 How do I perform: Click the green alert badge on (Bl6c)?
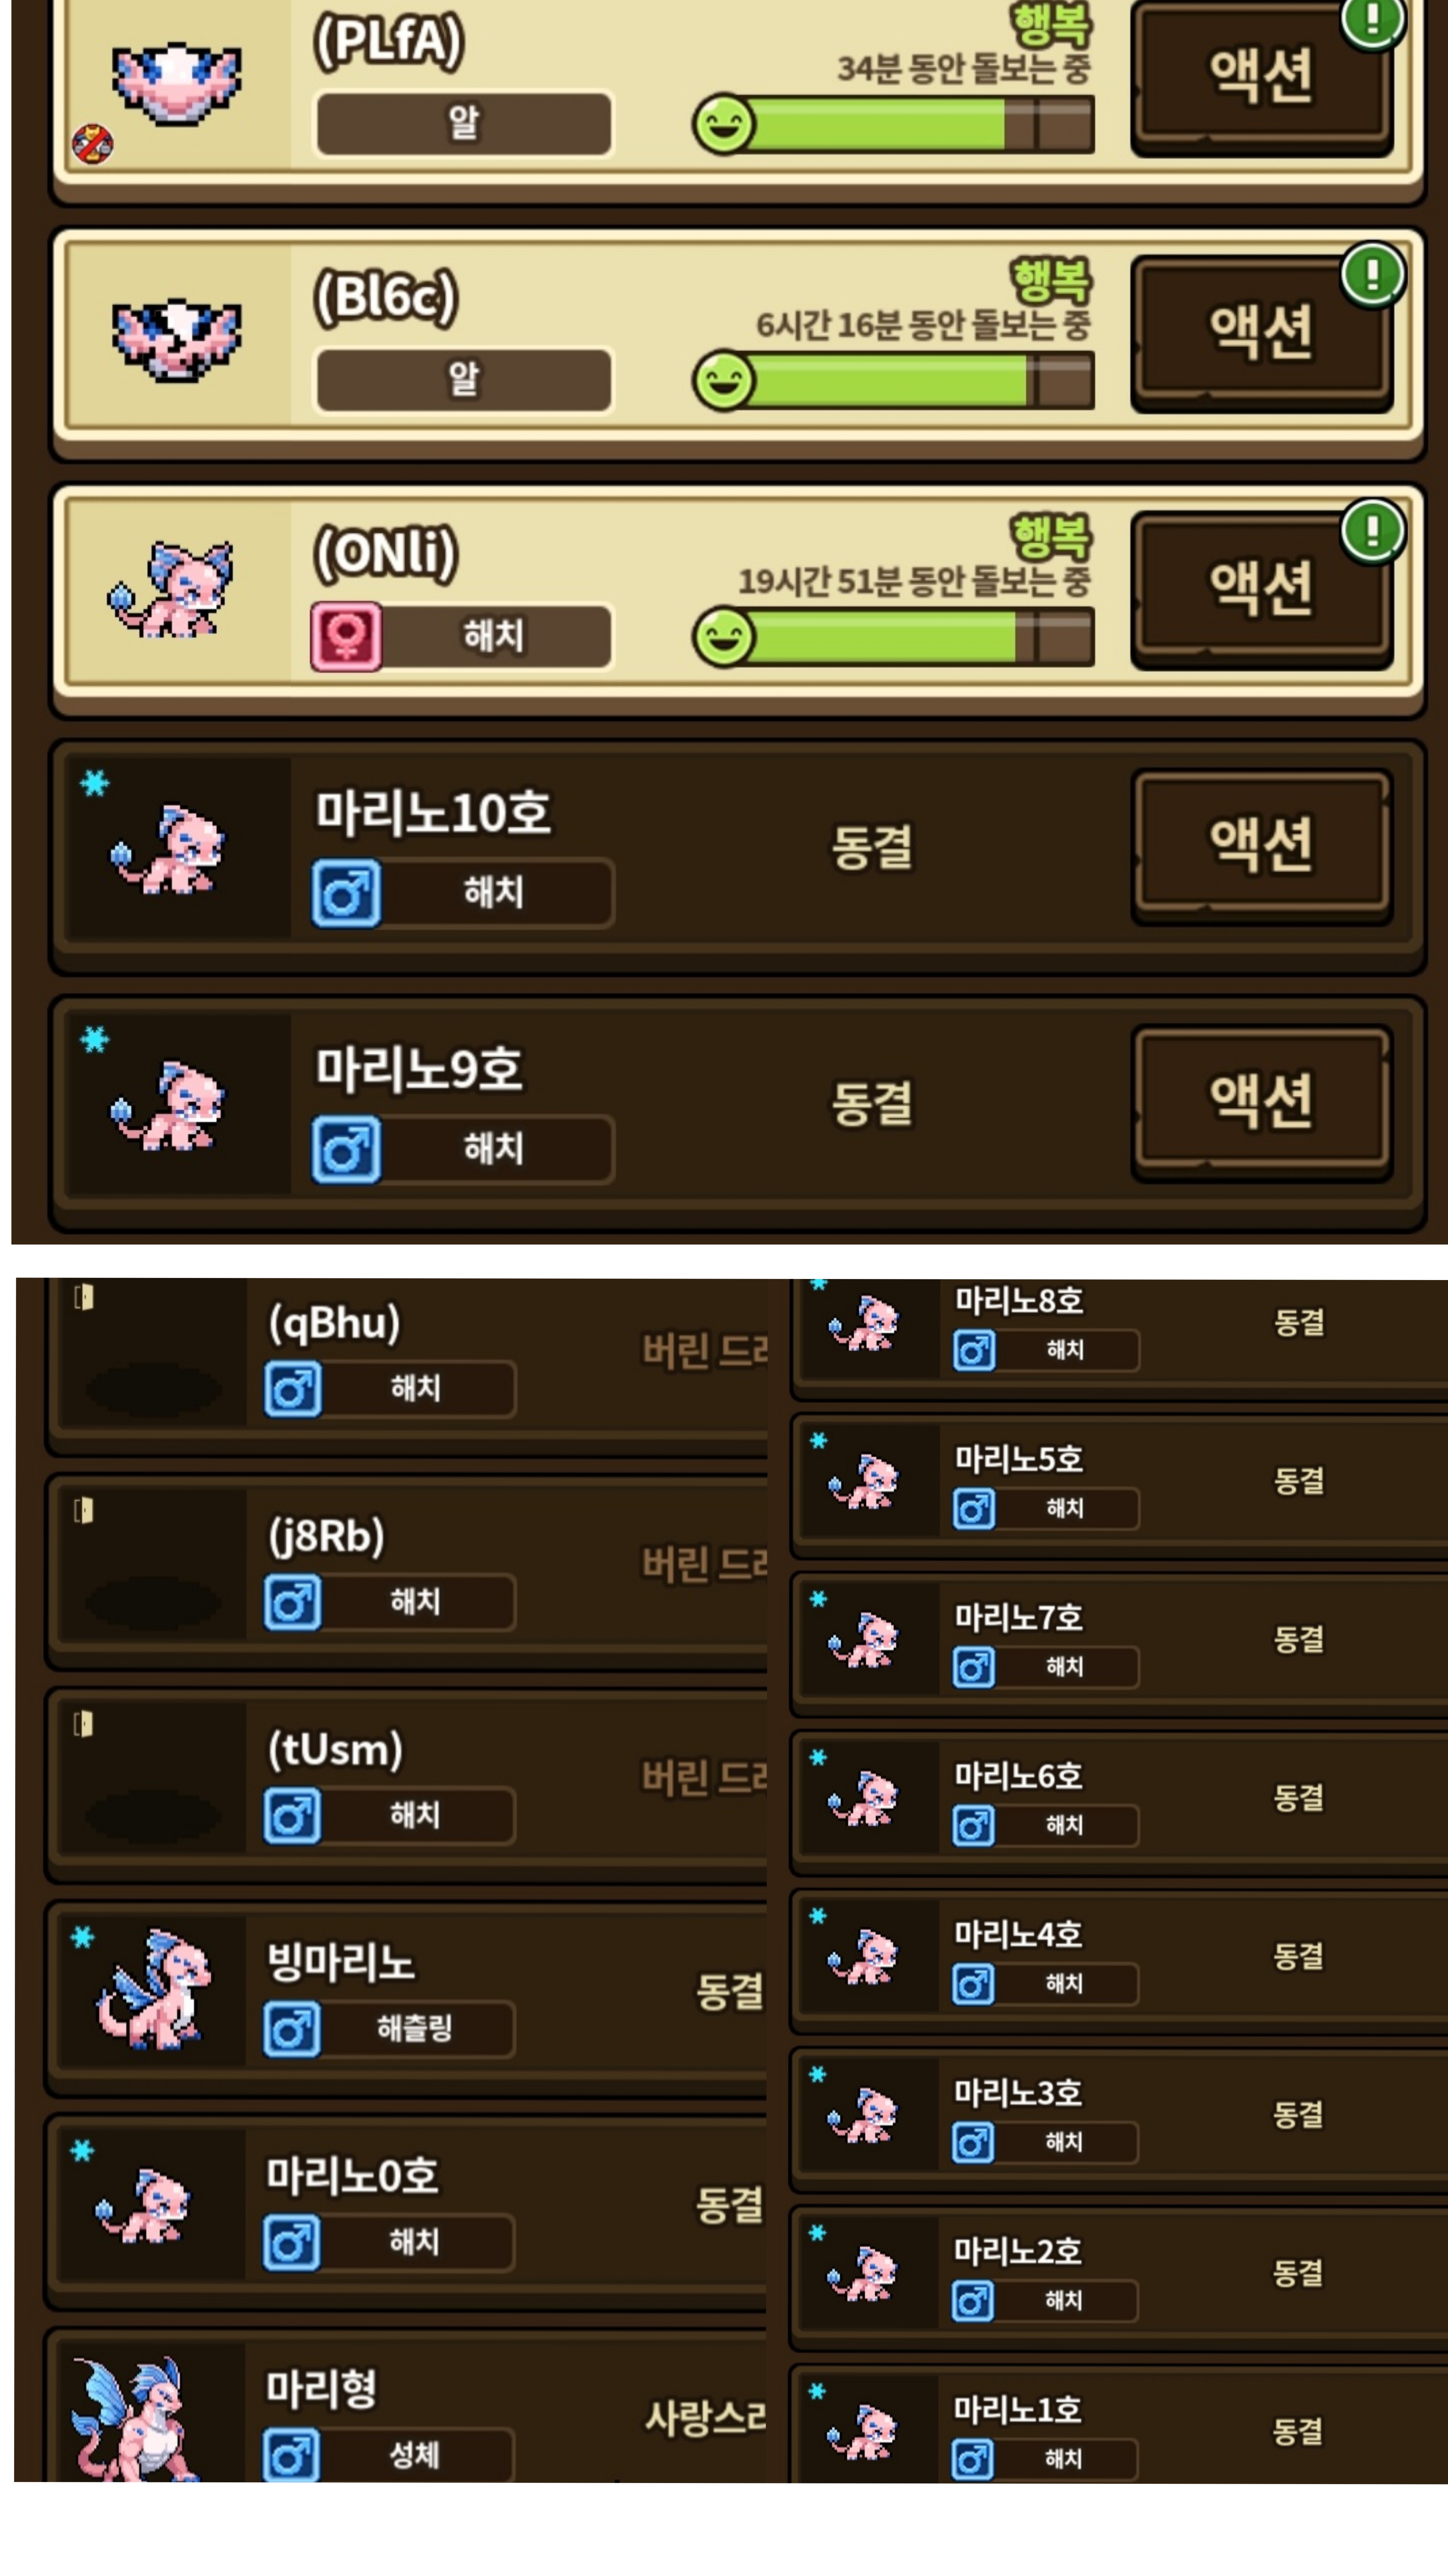1373,274
